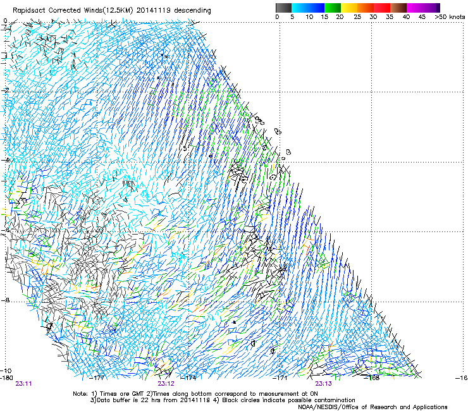This screenshot has height=411, width=468.
Task: Click the green 15-20 knots color segment
Action: (333, 8)
